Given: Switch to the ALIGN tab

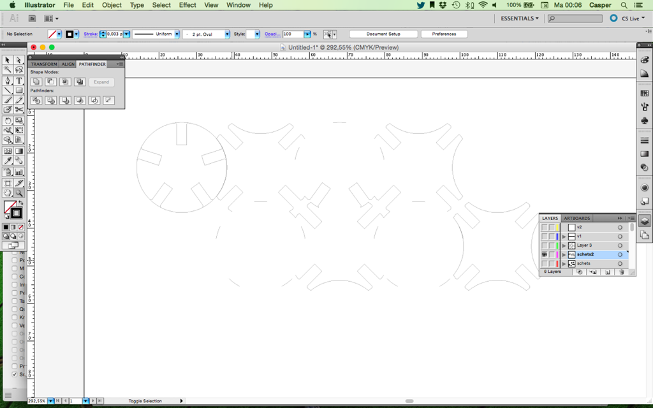Looking at the screenshot, I should coord(68,64).
